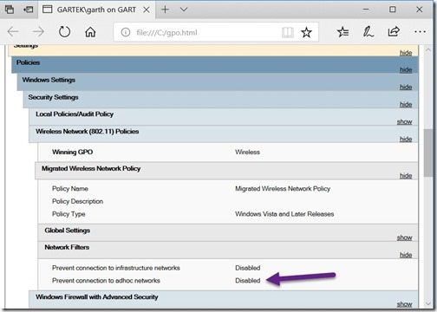Set these tabs aside icon
The image size is (437, 312).
tap(28, 10)
